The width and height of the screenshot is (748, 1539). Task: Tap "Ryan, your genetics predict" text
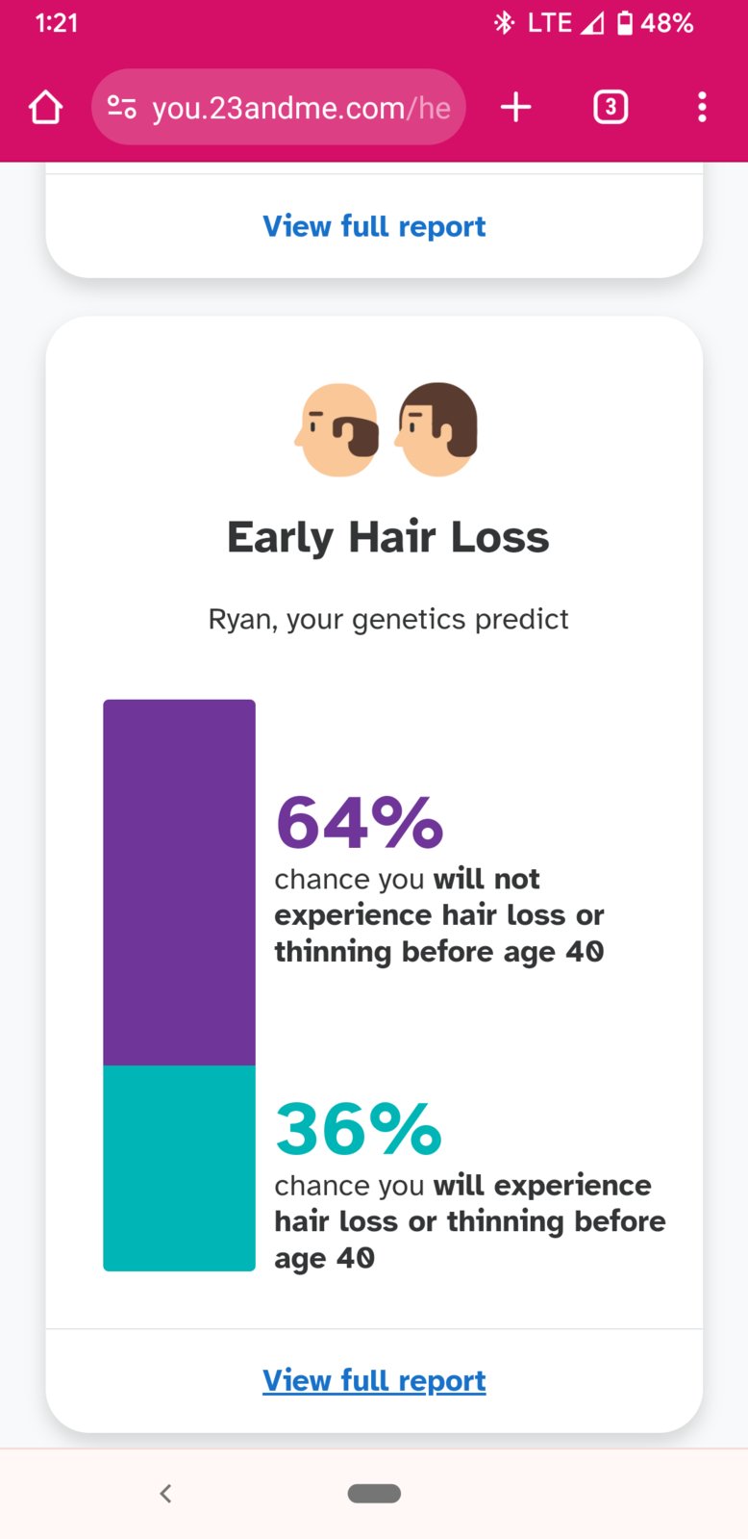[x=388, y=619]
